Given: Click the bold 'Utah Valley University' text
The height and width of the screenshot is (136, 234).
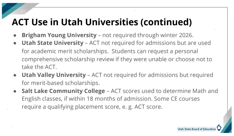Looking at the screenshot, I should [x=54, y=75].
